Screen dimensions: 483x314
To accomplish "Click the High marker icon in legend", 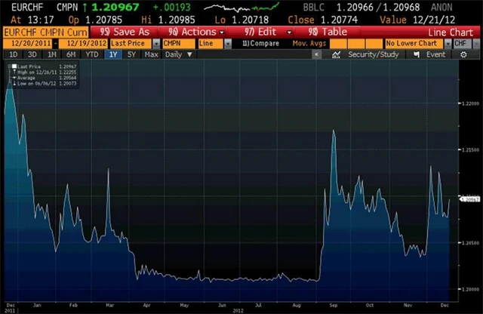I will click(x=14, y=72).
